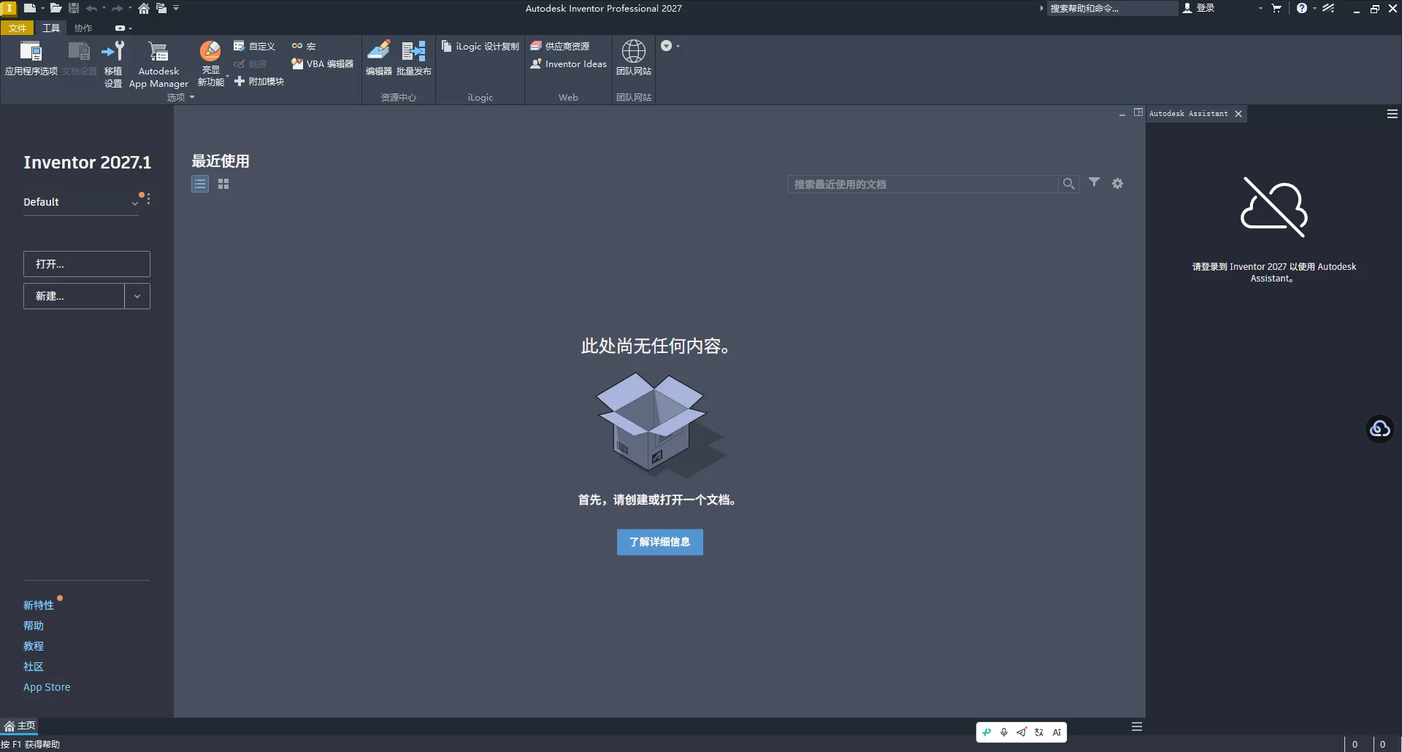Select the 主页 home document tab
Screen dimensions: 1402x752
20,726
